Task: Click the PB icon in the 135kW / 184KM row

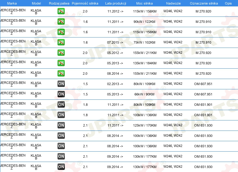Action: coord(61,63)
